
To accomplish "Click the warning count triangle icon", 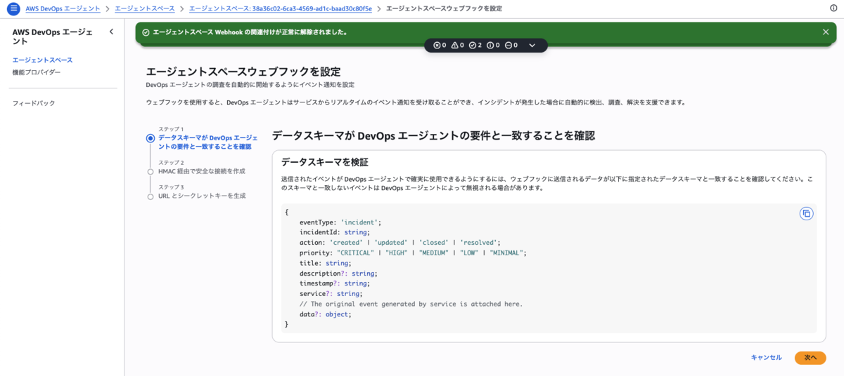I will (x=454, y=45).
